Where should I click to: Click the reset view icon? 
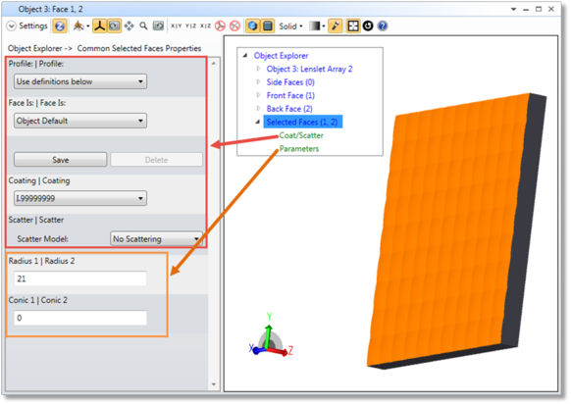[158, 26]
